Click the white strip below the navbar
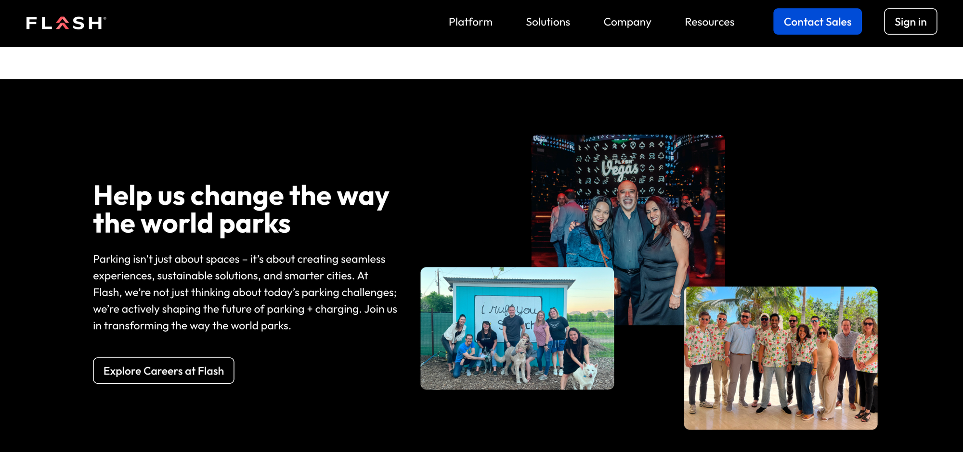The width and height of the screenshot is (963, 452). coord(481,63)
